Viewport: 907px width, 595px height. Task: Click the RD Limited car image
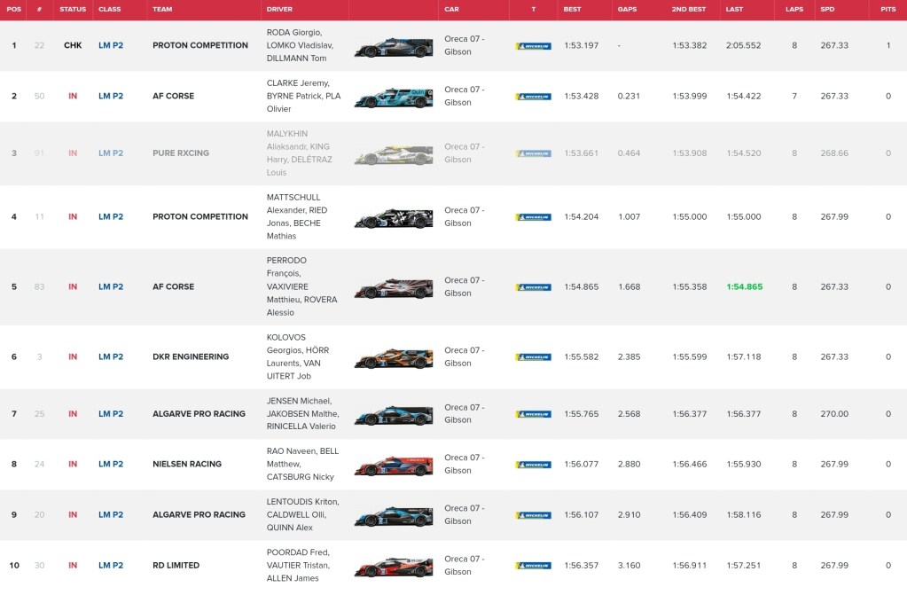click(394, 568)
